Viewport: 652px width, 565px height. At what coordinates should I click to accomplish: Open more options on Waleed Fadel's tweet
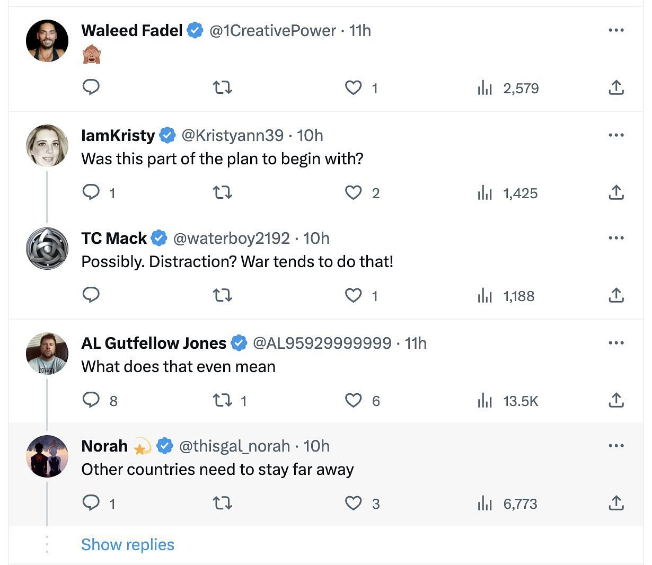(616, 30)
